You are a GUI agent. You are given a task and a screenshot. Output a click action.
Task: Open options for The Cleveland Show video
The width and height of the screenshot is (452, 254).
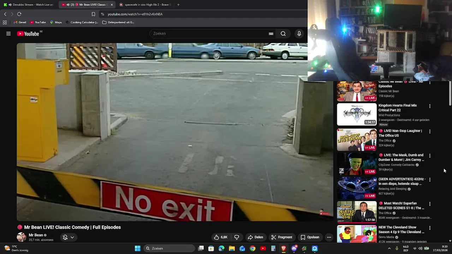pos(430,228)
